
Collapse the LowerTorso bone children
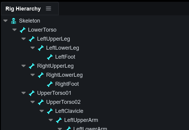(14, 30)
